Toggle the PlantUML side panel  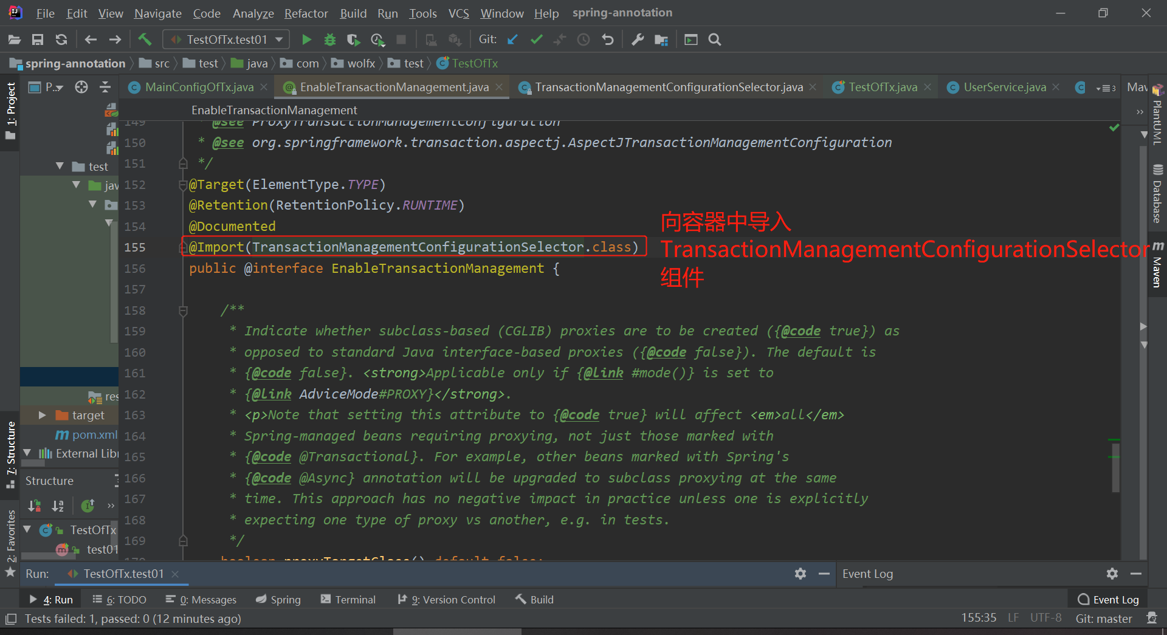[1157, 115]
